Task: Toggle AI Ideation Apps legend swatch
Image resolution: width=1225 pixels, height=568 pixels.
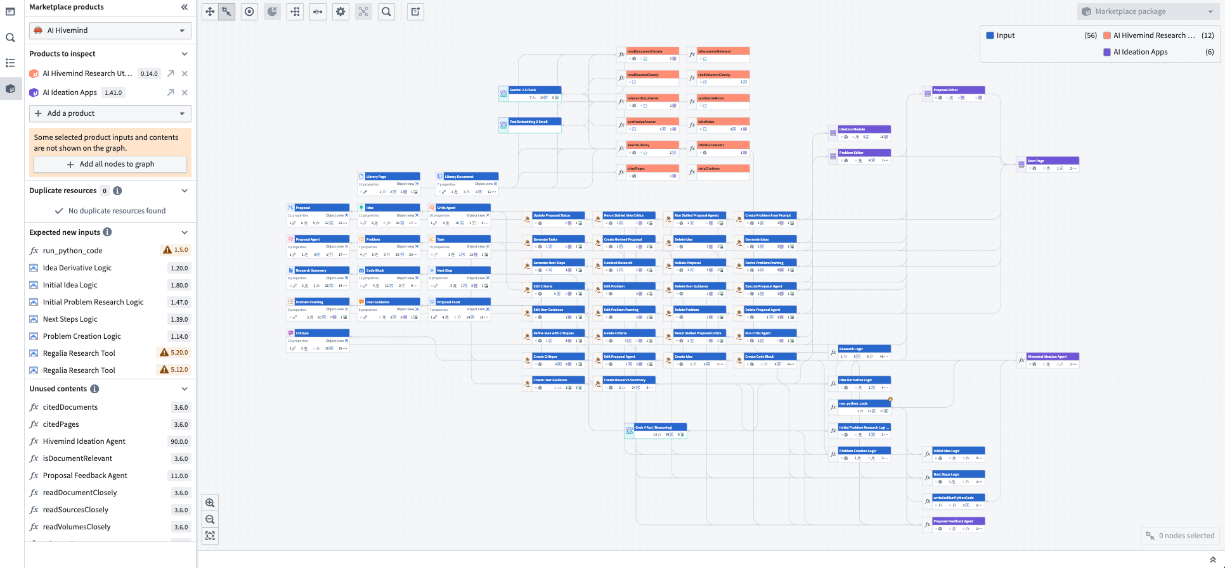Action: click(x=1107, y=52)
